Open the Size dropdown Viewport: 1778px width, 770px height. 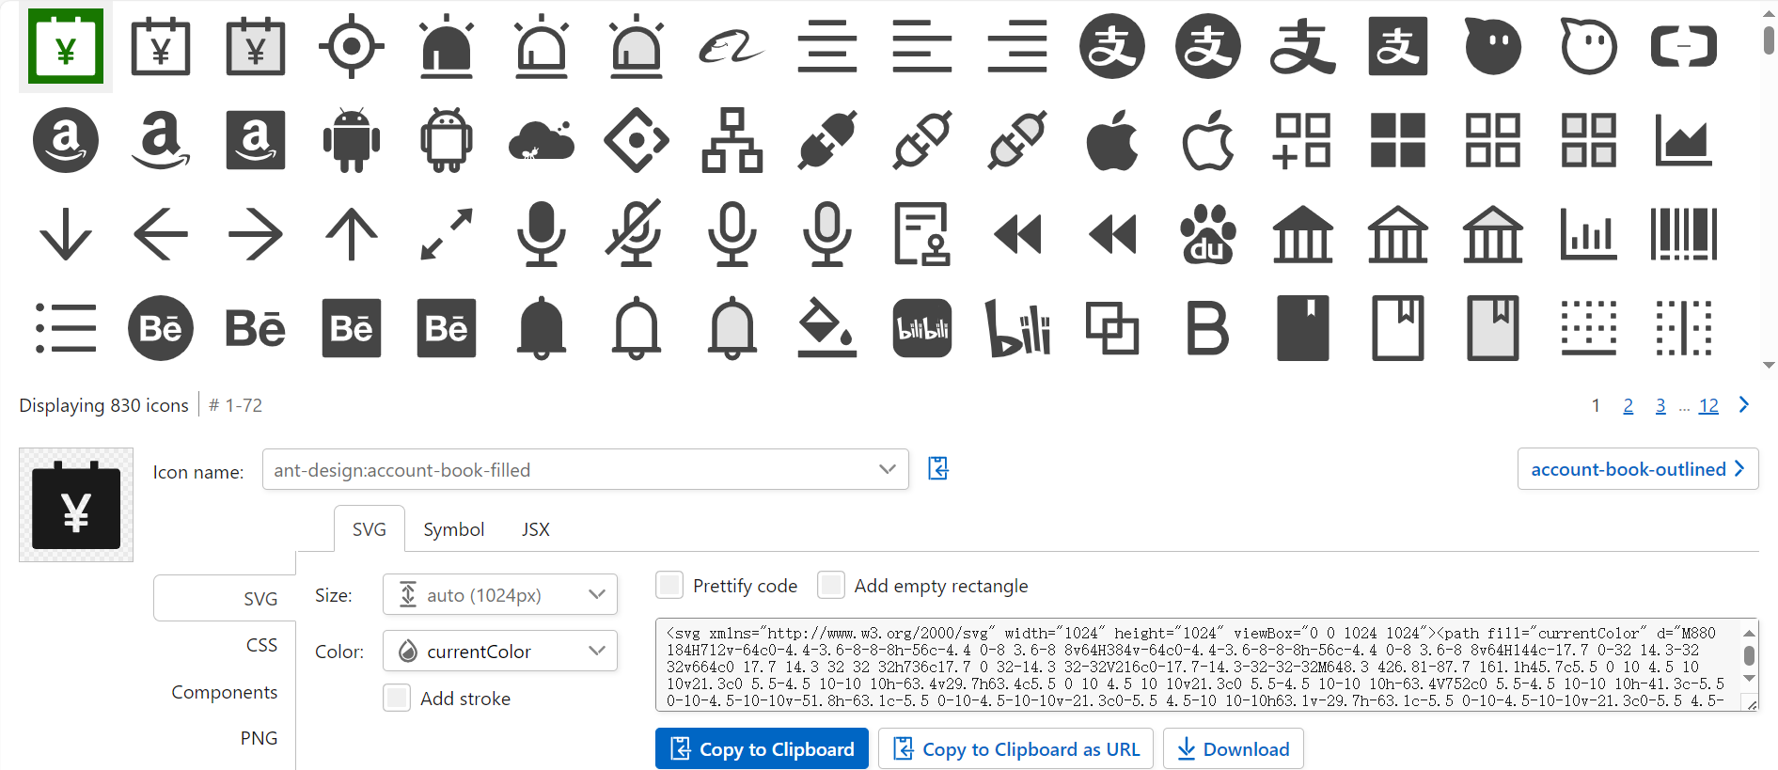499,594
